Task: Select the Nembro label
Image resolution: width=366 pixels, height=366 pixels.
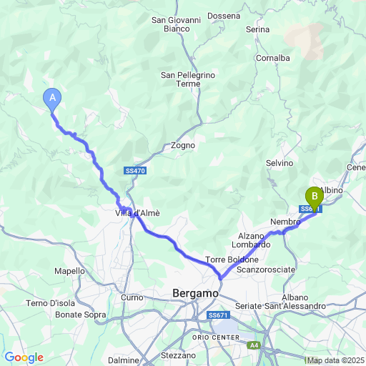Action: point(285,222)
